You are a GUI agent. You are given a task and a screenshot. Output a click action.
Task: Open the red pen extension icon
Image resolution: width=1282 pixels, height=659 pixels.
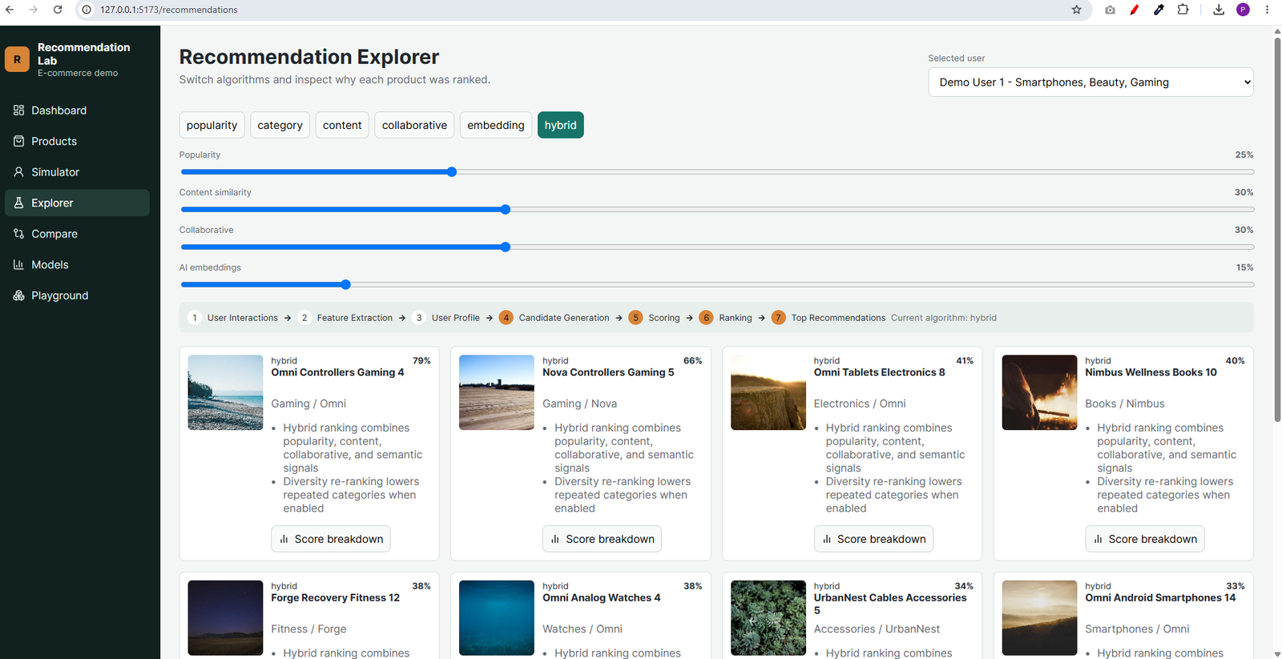tap(1134, 10)
